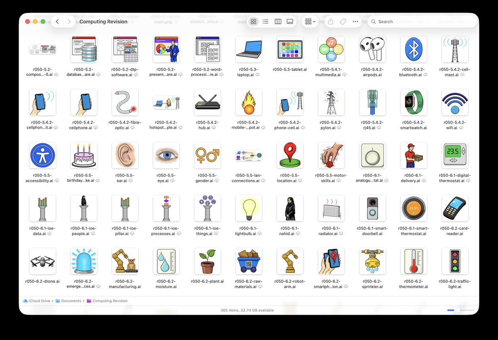This screenshot has width=498, height=340.
Task: Select the r050-5.4.2-bluetooth.ai icon
Action: (414, 49)
